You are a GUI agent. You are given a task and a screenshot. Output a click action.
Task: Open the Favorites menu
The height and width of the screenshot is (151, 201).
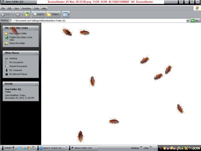coord(26,8)
